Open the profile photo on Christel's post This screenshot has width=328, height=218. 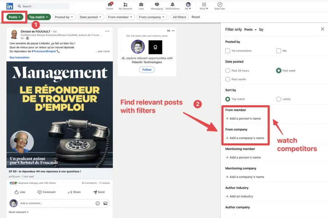(14, 34)
